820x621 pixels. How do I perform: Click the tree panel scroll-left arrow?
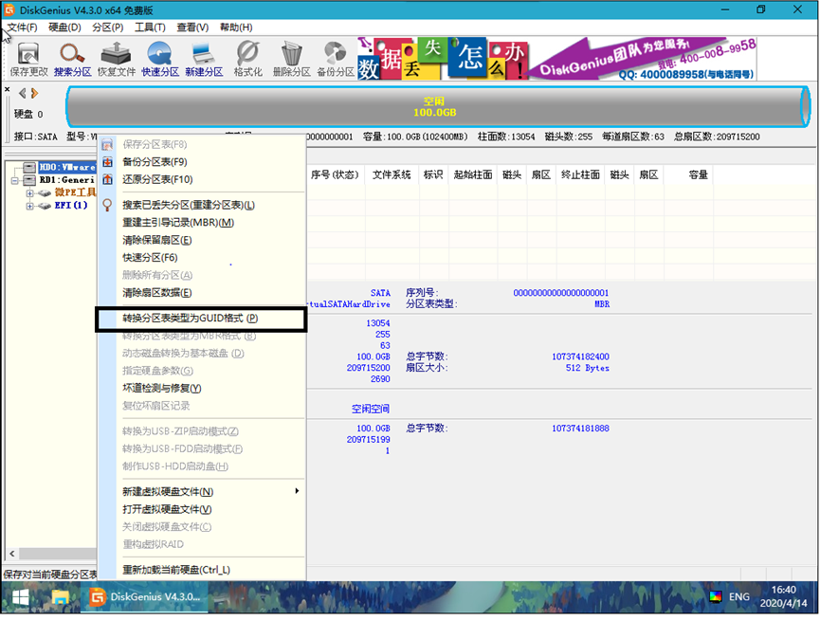tap(11, 554)
